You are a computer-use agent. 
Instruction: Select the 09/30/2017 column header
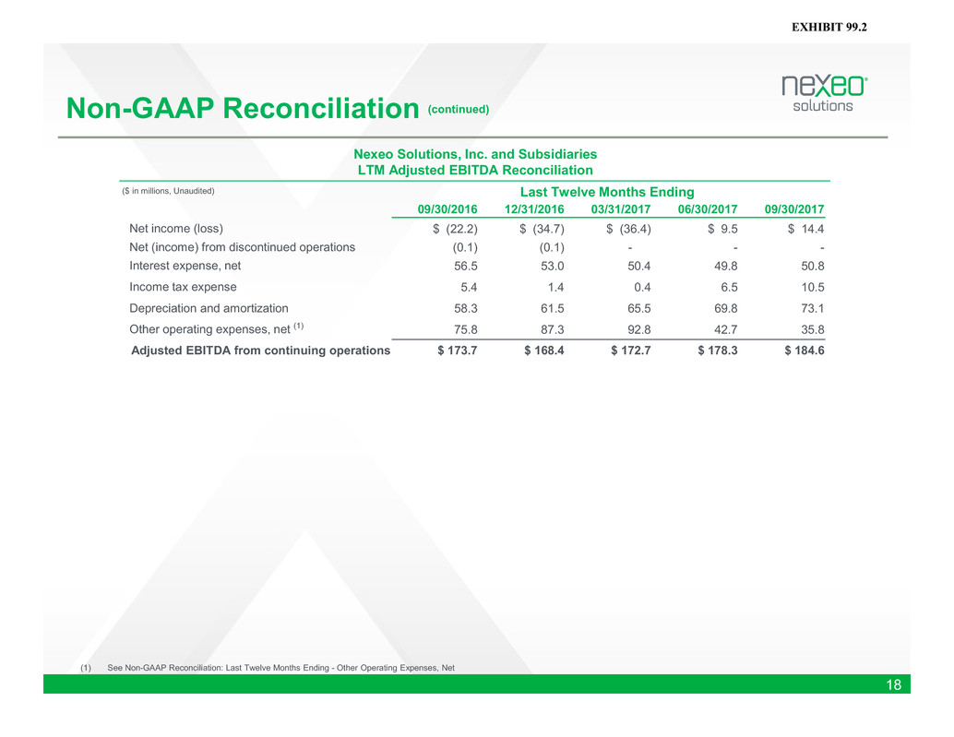click(x=794, y=209)
